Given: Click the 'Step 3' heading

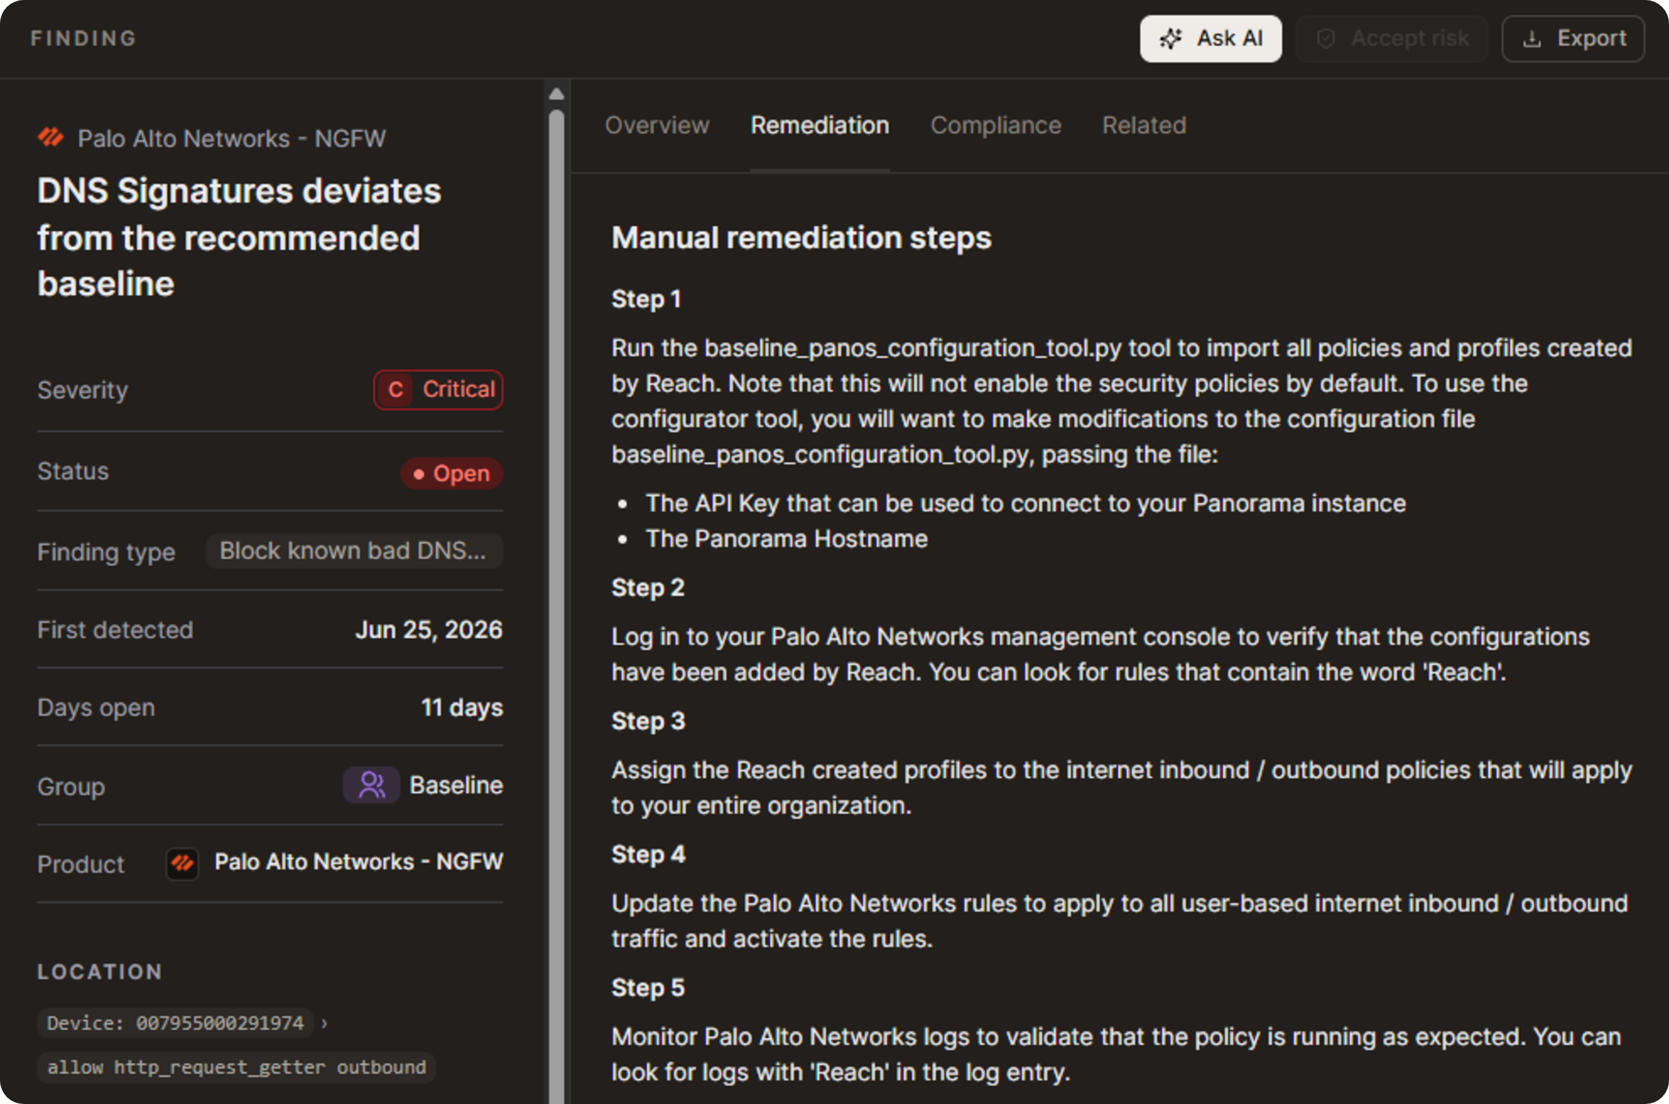Looking at the screenshot, I should [x=648, y=721].
